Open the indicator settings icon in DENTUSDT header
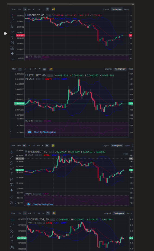The width and height of the screenshot is (154, 251). coord(48,213)
